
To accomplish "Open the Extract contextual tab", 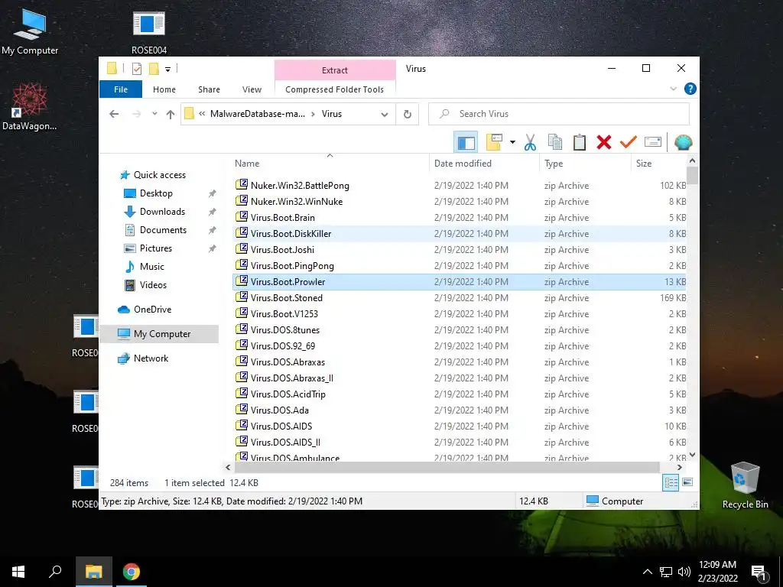I will coord(335,70).
